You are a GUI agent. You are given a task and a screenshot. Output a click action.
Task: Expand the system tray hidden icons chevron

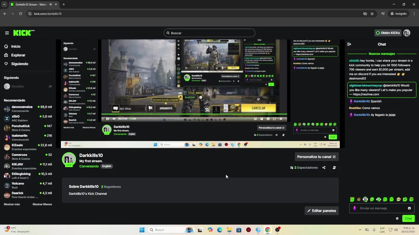pos(360,230)
